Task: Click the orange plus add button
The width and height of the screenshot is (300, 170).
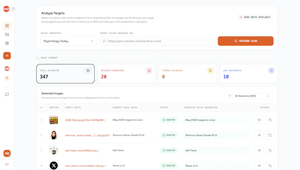Action: point(7,56)
